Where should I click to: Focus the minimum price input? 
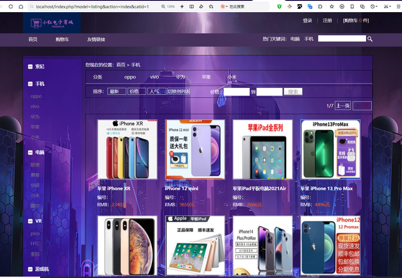click(x=237, y=92)
